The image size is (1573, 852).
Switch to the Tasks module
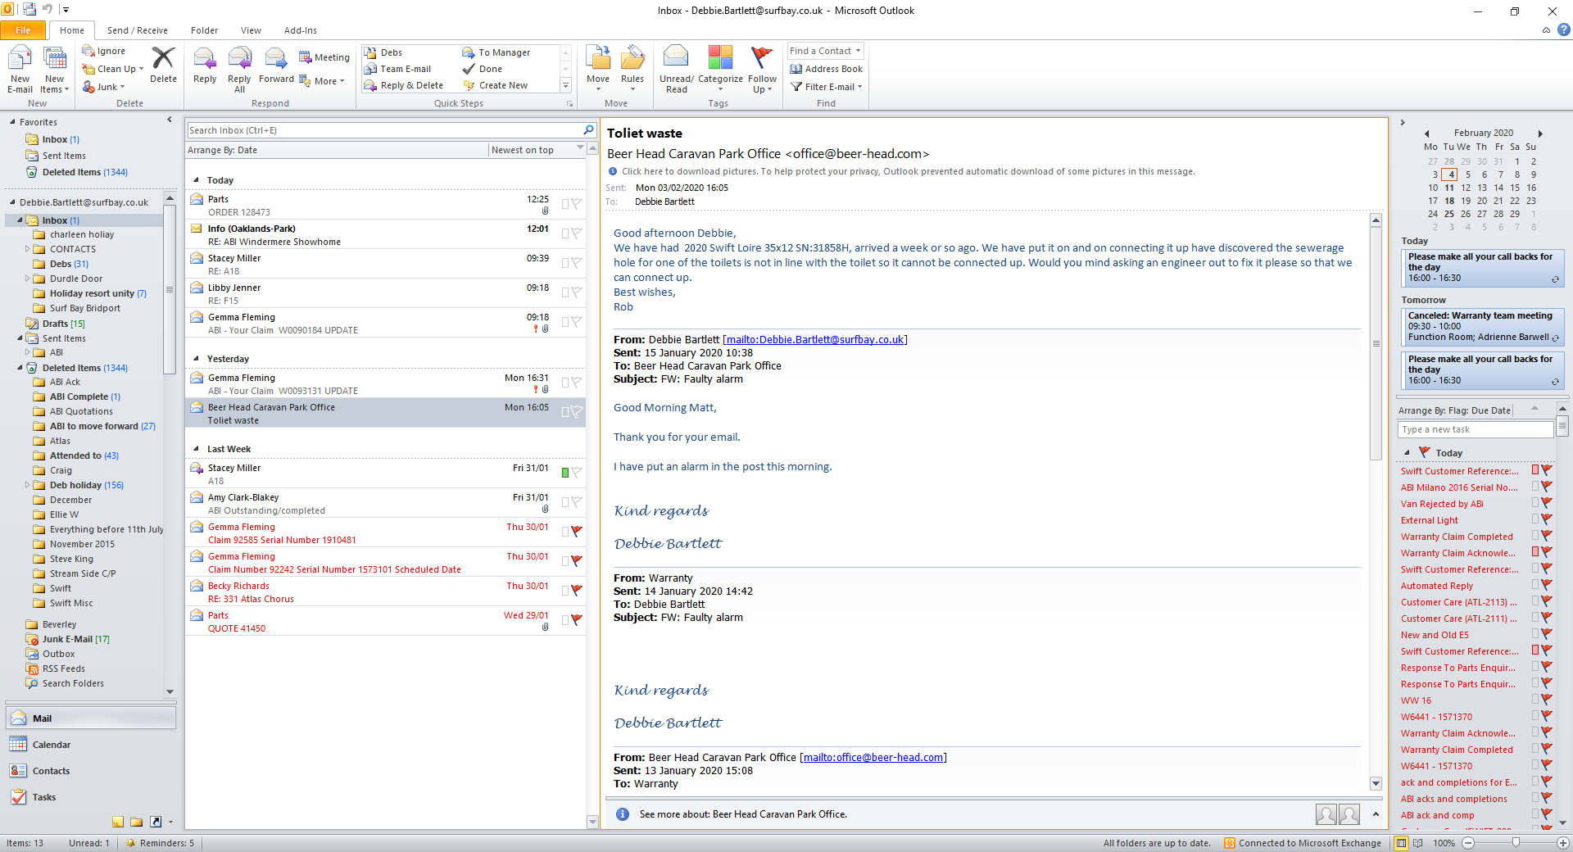click(90, 797)
